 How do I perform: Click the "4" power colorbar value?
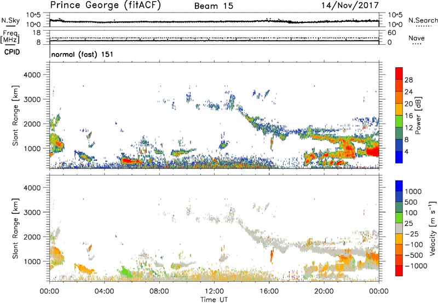(x=407, y=151)
